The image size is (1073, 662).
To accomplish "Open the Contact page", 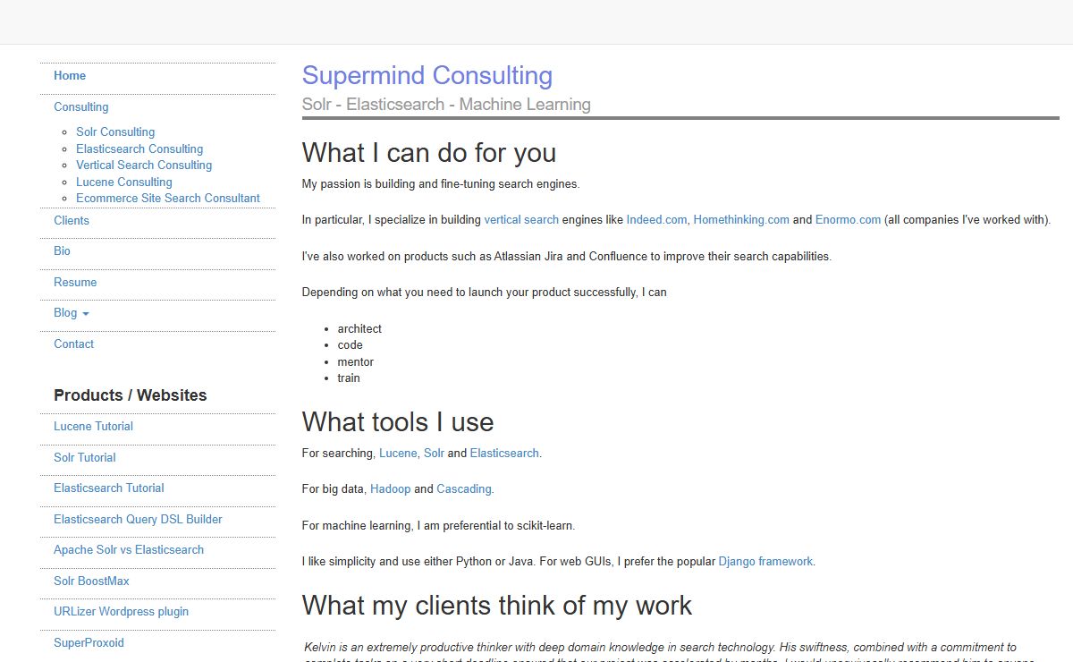I will [73, 344].
